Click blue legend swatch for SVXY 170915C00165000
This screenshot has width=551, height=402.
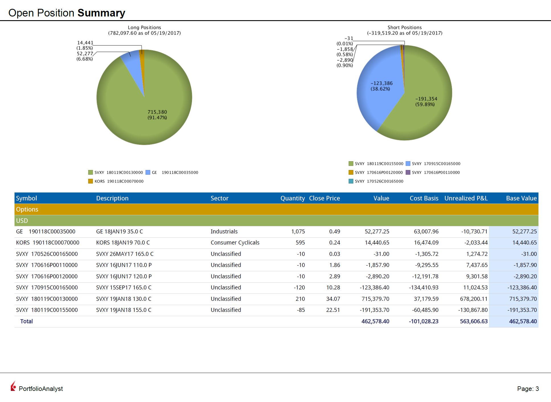pyautogui.click(x=408, y=163)
